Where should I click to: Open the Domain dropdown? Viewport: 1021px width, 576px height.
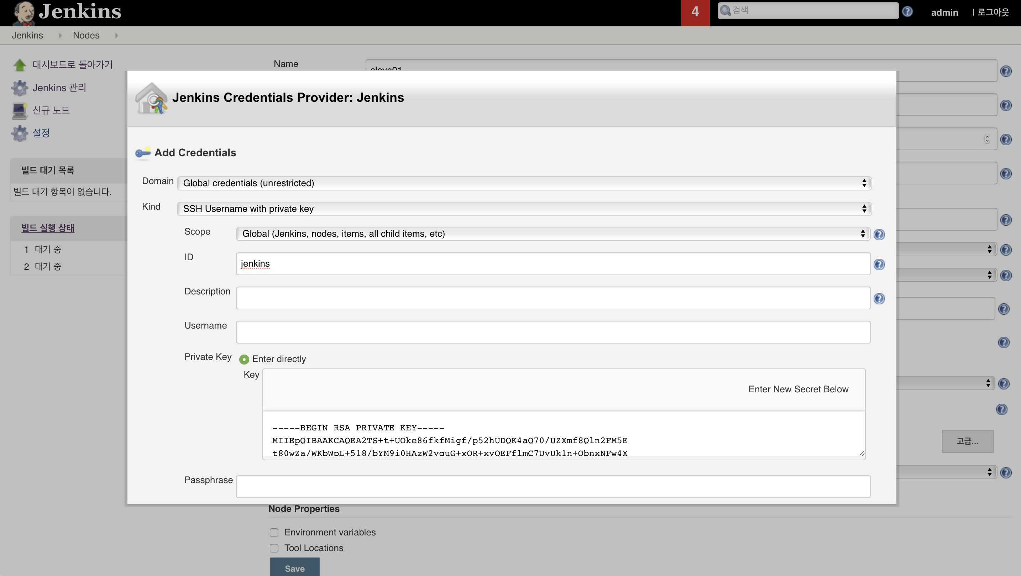(x=524, y=183)
